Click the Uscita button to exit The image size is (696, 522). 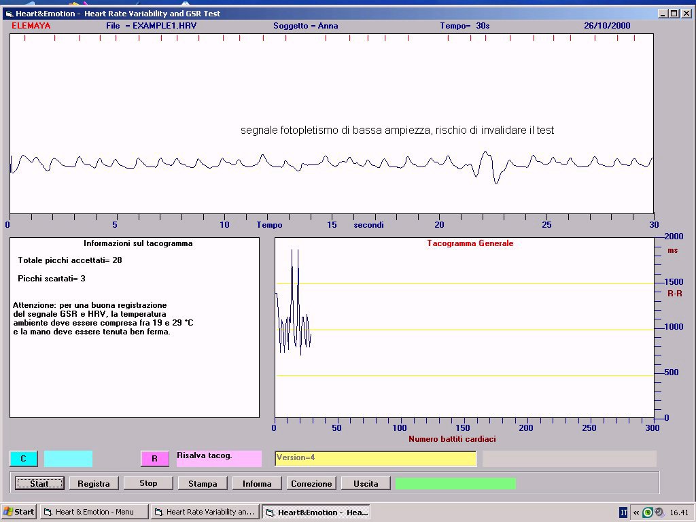click(366, 483)
